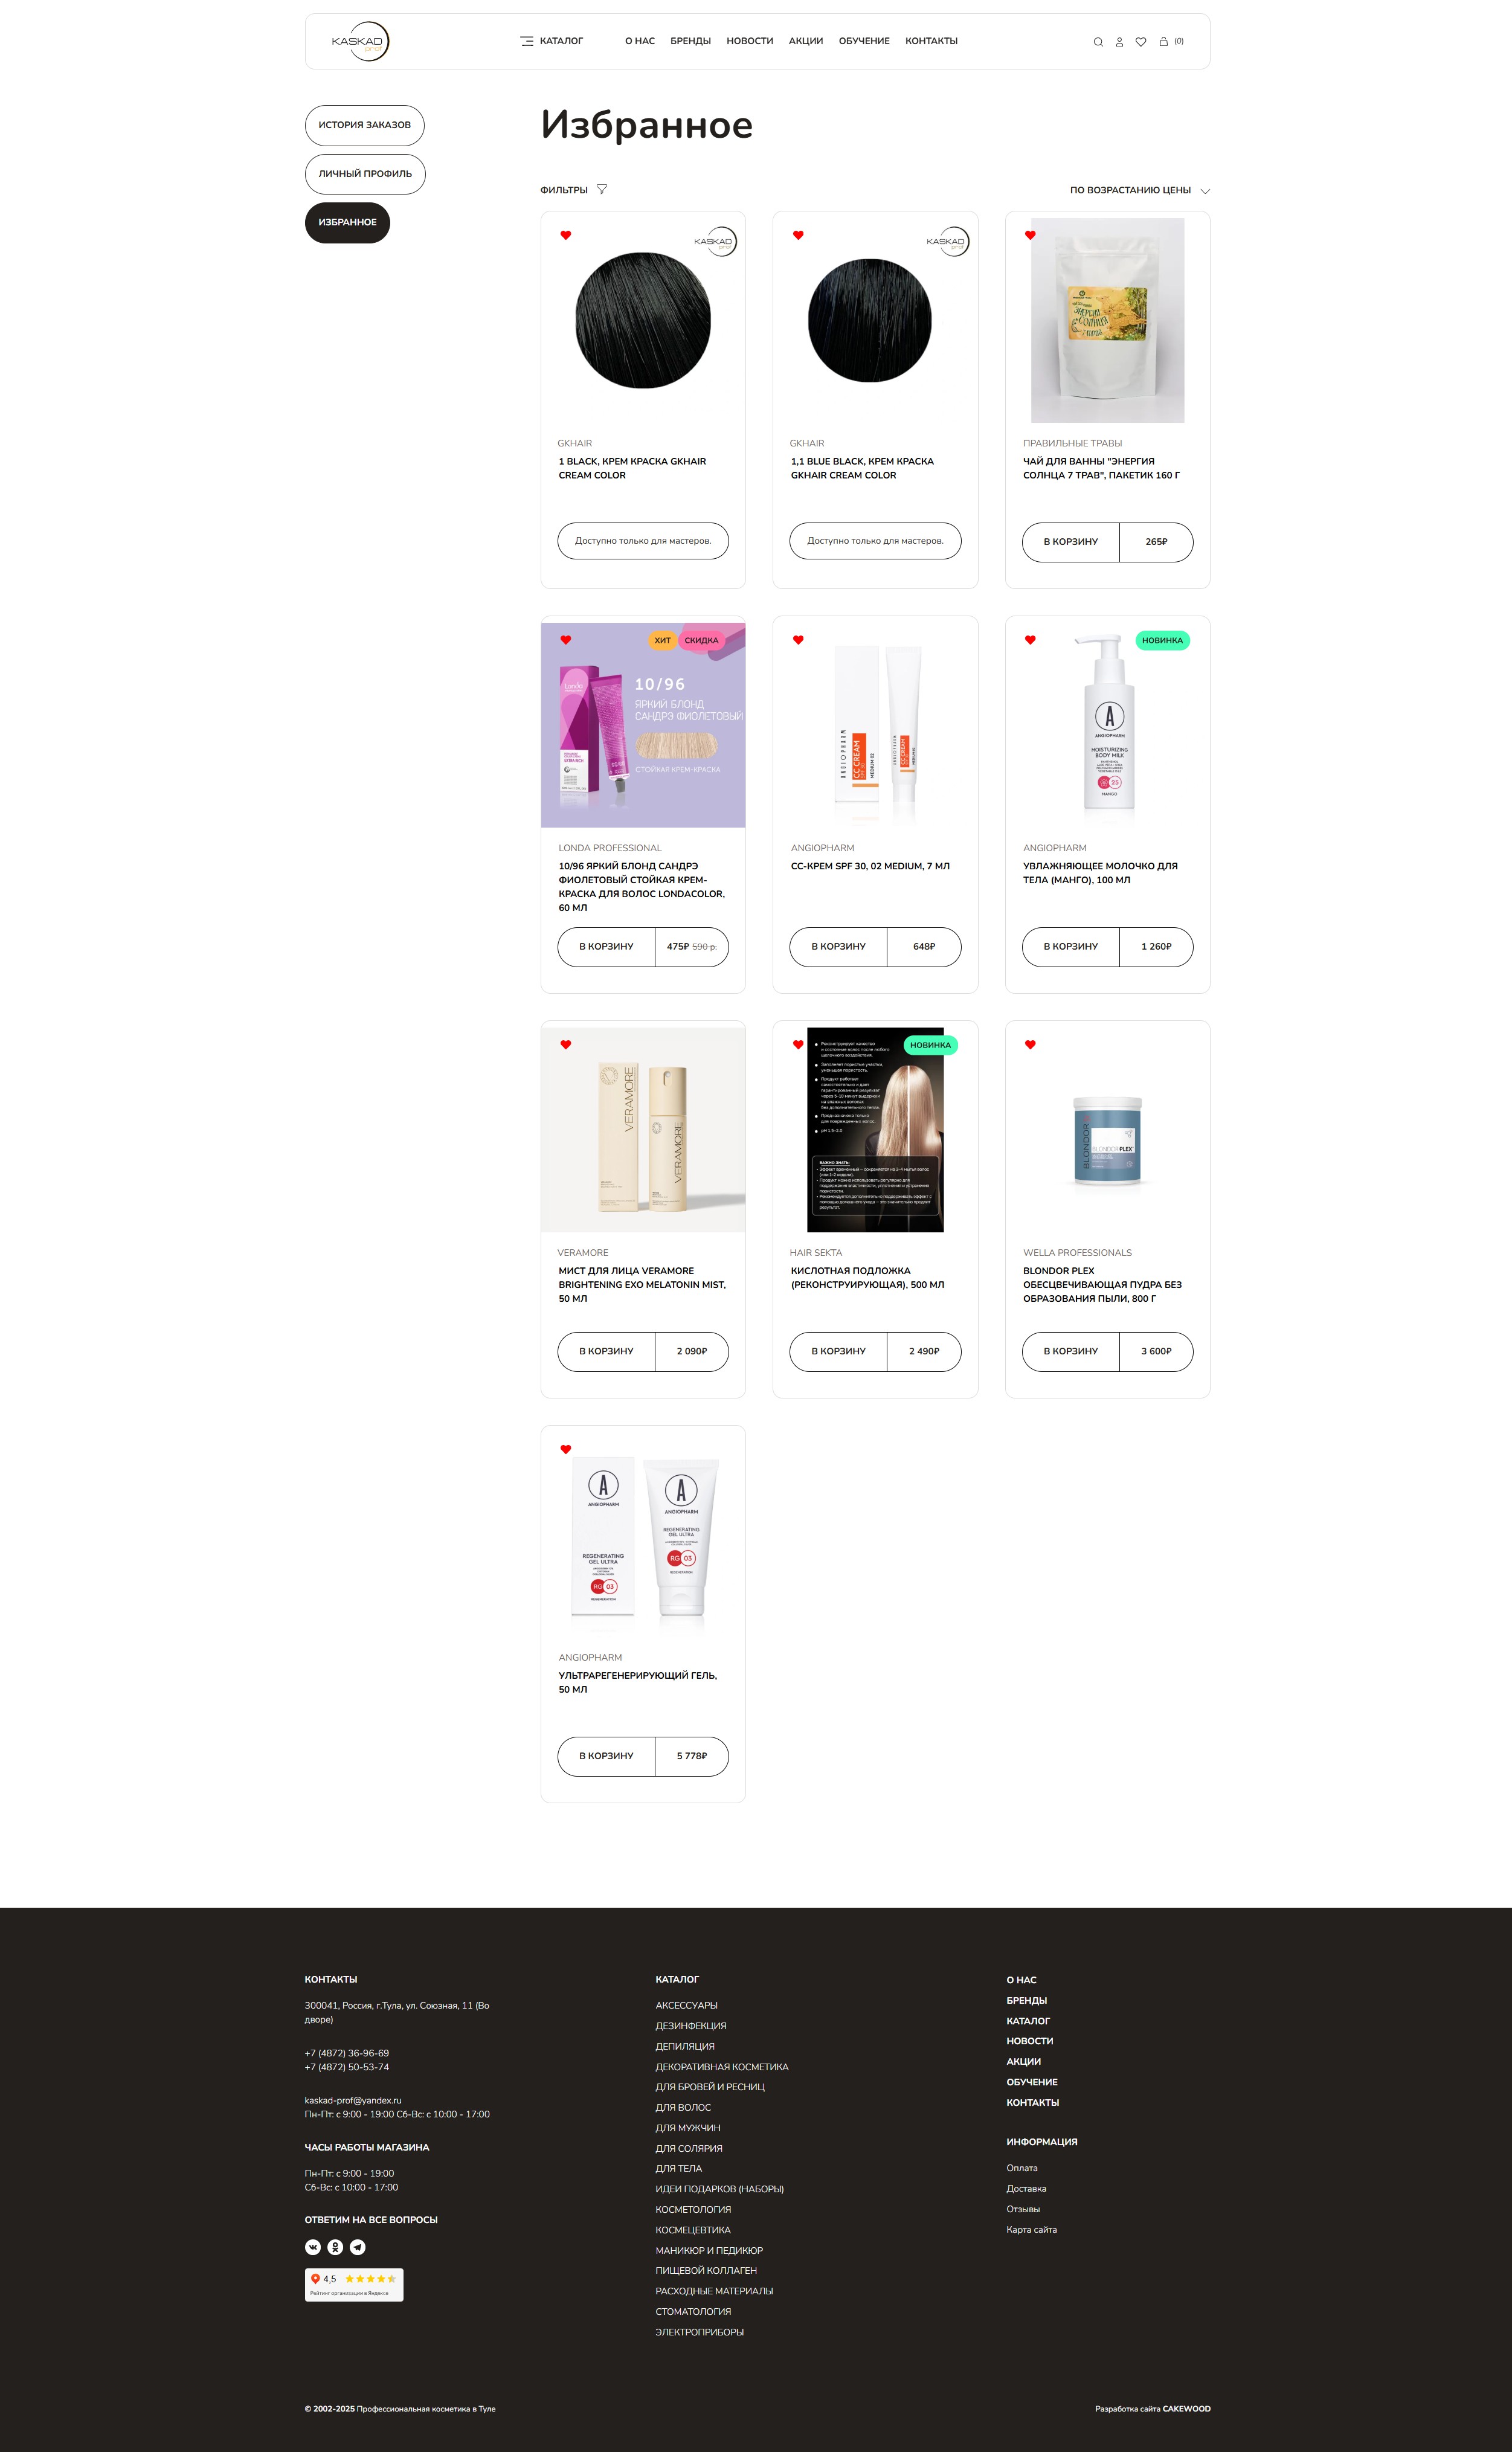Go to Бренды in top navigation
The width and height of the screenshot is (1512, 2452).
pos(691,42)
